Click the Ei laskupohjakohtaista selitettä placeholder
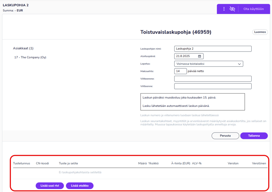272x192 pixels. (x=80, y=172)
